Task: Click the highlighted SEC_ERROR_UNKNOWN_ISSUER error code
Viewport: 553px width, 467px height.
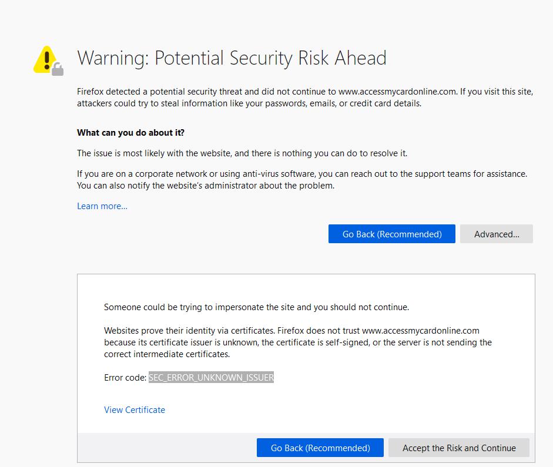Action: [x=212, y=378]
